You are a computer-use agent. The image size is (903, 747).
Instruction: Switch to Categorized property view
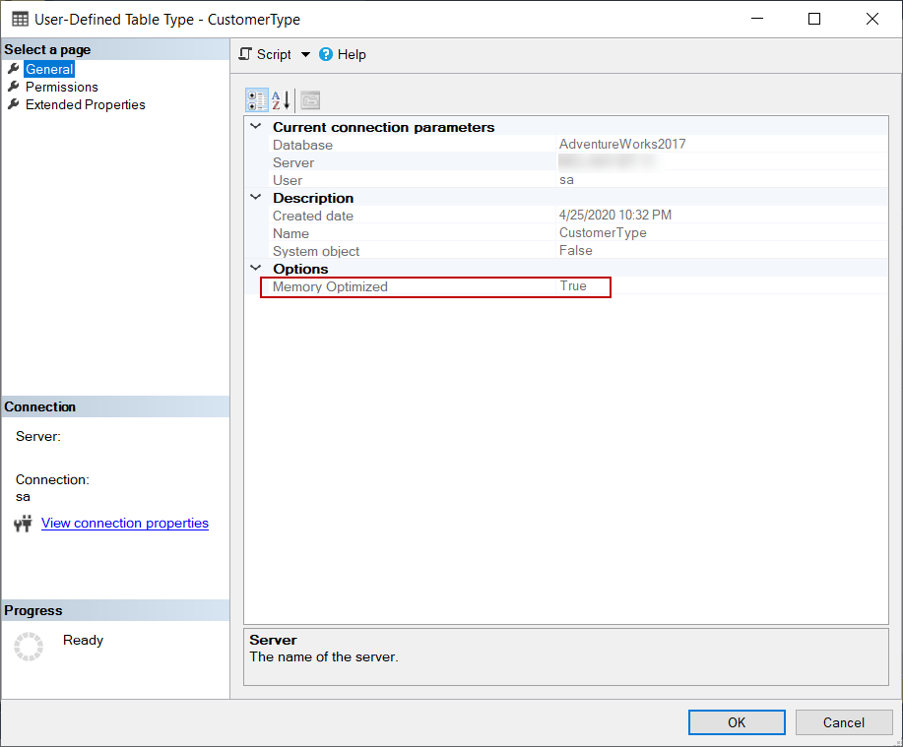[256, 100]
